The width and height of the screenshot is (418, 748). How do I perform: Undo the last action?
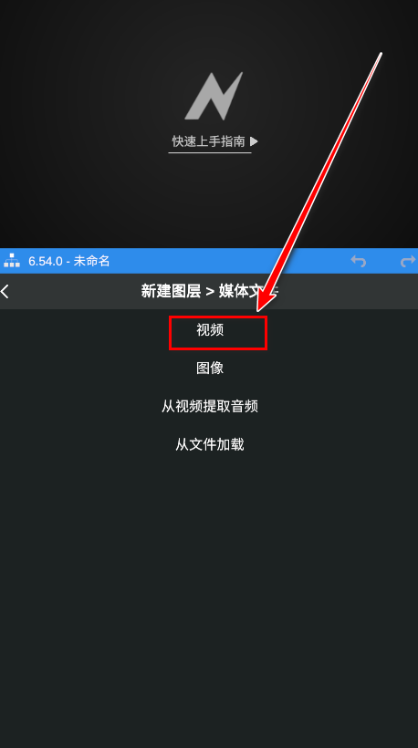point(358,261)
